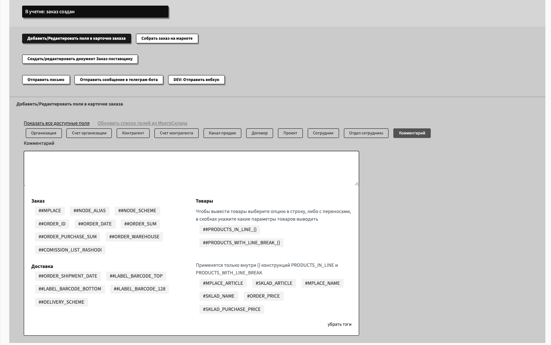Insert the #SKLAD_PURCHASE_PRICE tag
Viewport: 551px width, 345px height.
pyautogui.click(x=232, y=309)
